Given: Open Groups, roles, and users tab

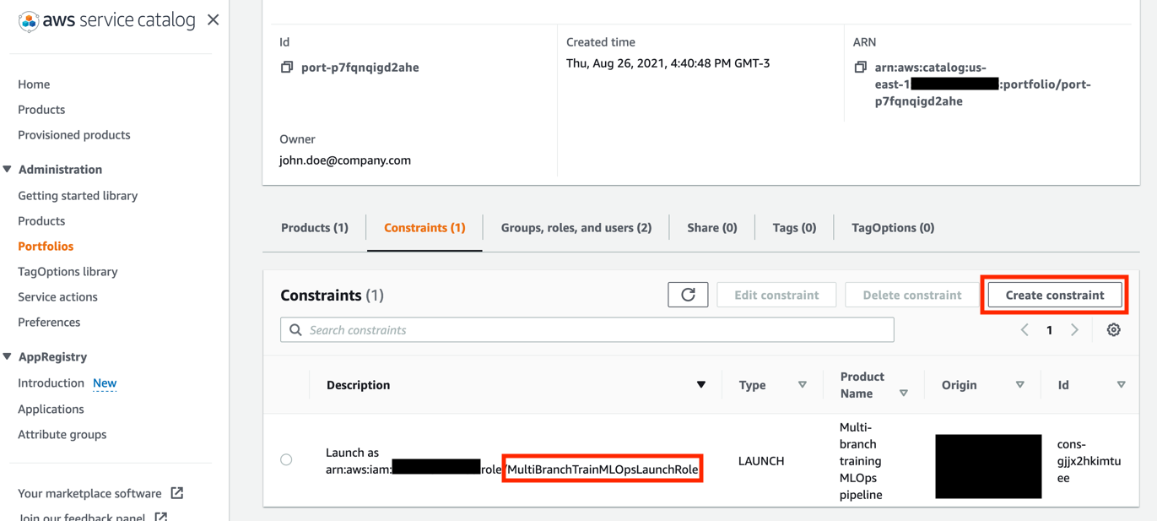Looking at the screenshot, I should click(x=576, y=228).
